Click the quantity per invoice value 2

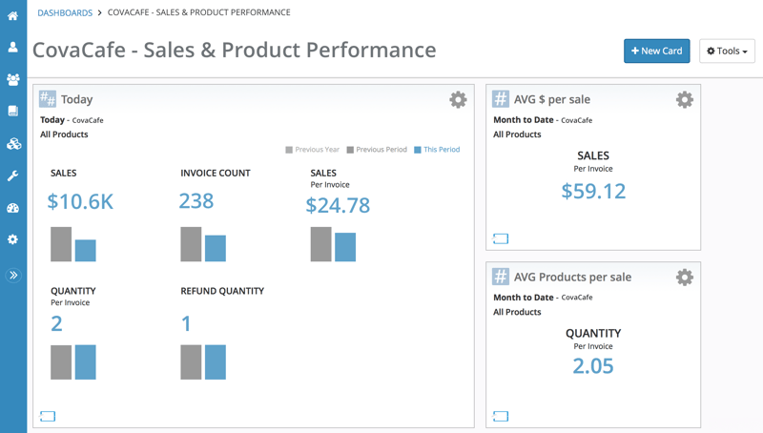(56, 323)
